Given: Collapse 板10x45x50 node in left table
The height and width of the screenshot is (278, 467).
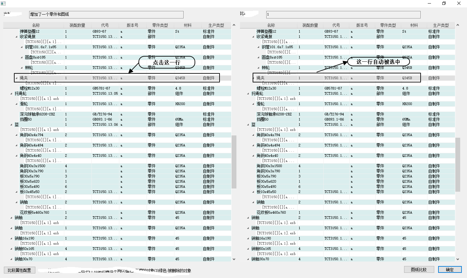Looking at the screenshot, I should point(17,192).
